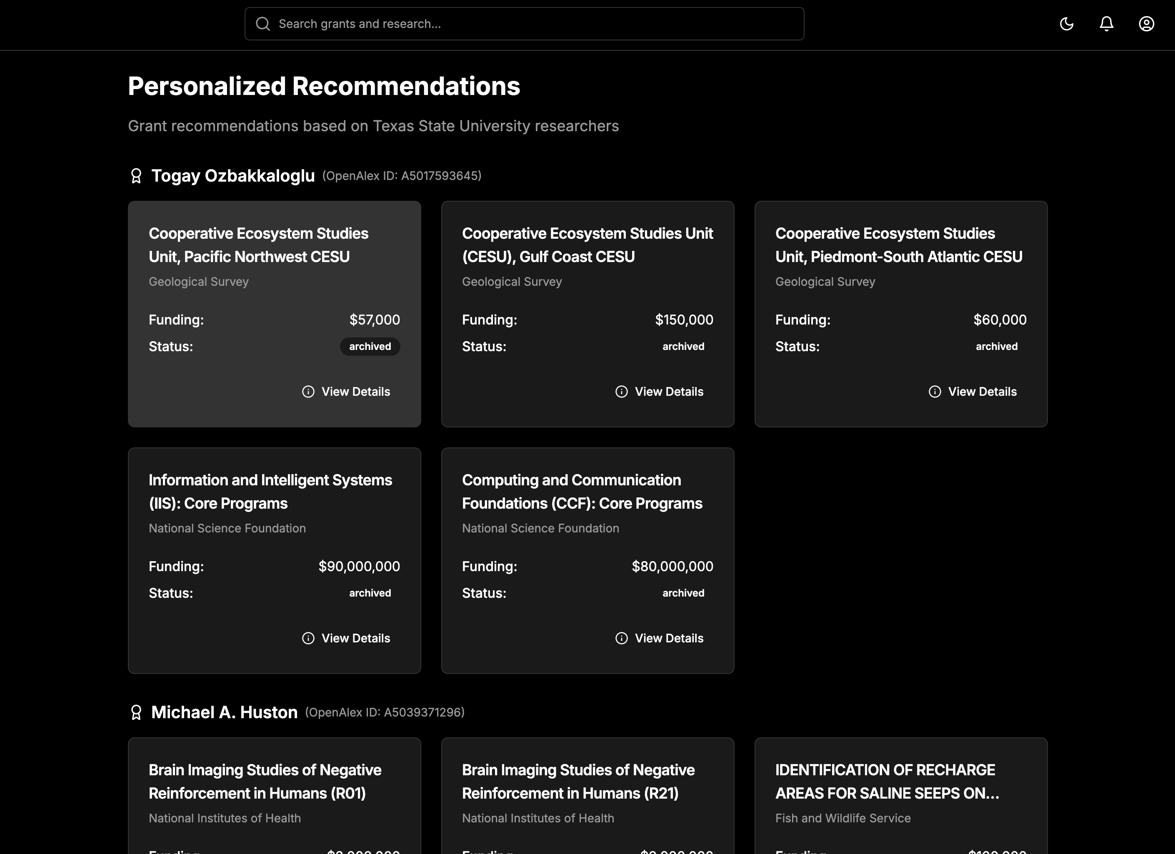The height and width of the screenshot is (854, 1175).
Task: View details for the Pacific Northwest CESU grant
Action: (x=346, y=392)
